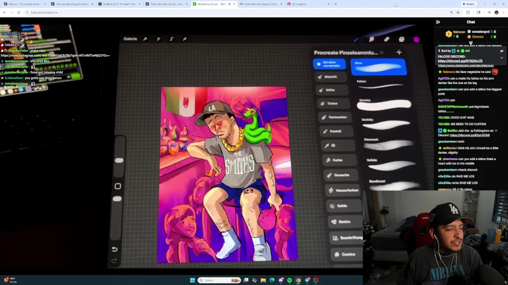
Task: Reload the current page
Action: [18, 12]
